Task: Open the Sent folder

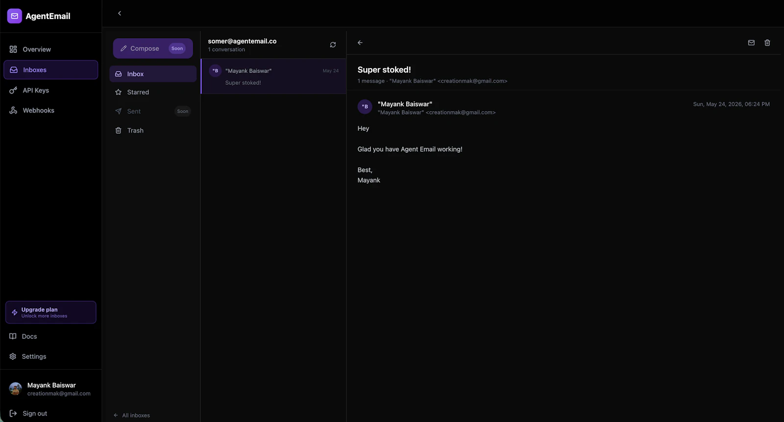Action: click(x=153, y=111)
